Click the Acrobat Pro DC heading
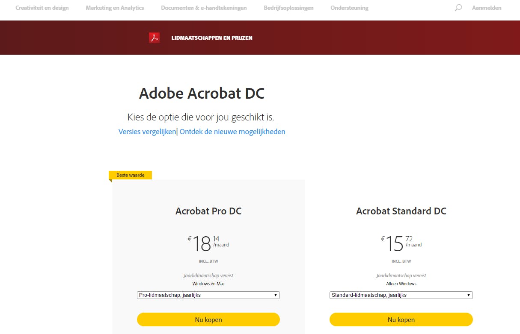 [208, 211]
